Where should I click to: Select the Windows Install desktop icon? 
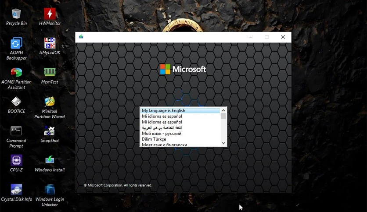coord(50,163)
